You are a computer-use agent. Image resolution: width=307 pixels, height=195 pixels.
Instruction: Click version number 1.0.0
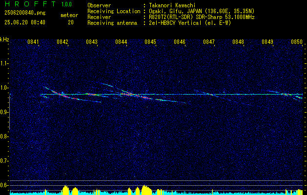(x=66, y=4)
